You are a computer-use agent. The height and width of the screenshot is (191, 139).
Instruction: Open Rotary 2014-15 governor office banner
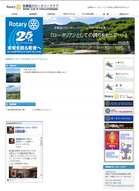tap(119, 96)
